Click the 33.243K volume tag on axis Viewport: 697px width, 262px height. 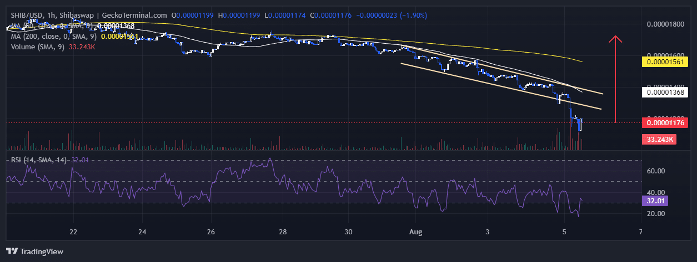659,140
